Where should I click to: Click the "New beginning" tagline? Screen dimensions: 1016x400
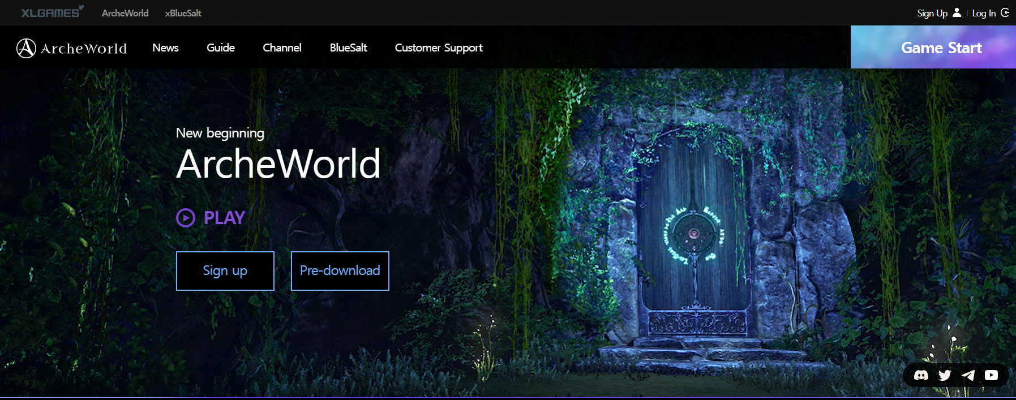[220, 134]
